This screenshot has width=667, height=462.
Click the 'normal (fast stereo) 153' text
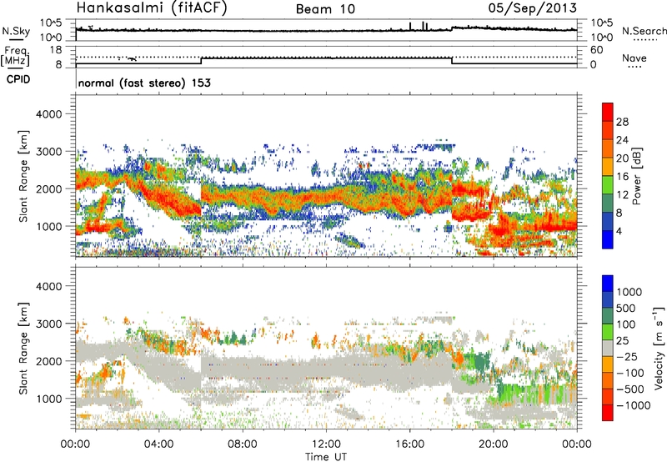144,83
